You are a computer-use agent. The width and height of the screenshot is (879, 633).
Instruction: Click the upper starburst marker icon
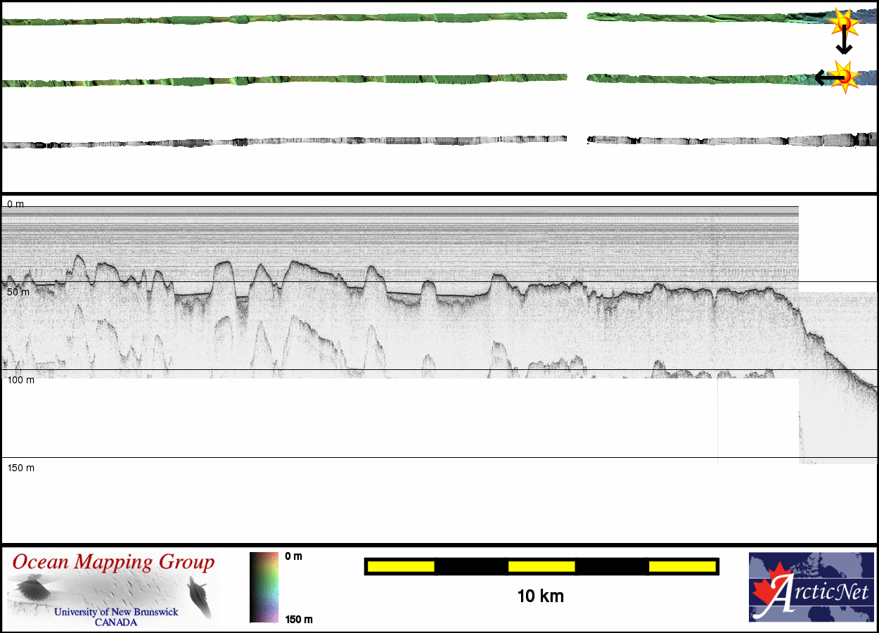843,23
